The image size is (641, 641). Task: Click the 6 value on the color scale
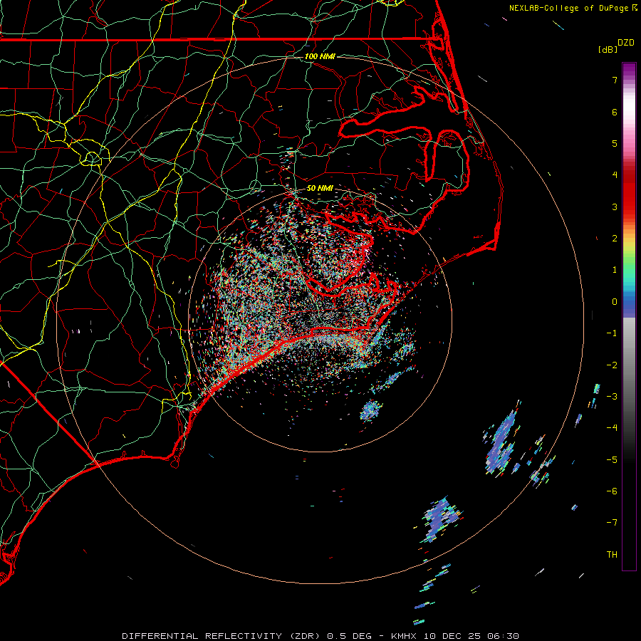pos(615,112)
